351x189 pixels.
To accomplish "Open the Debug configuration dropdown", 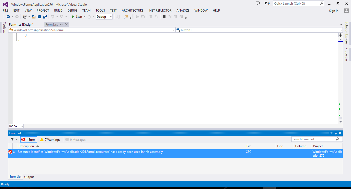I will [104, 17].
